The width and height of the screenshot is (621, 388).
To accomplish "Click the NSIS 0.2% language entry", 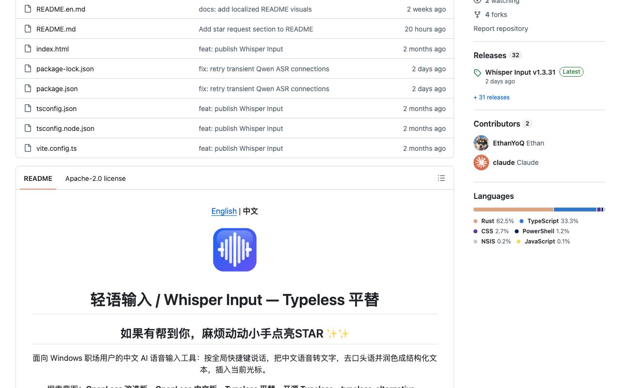I will [x=492, y=242].
